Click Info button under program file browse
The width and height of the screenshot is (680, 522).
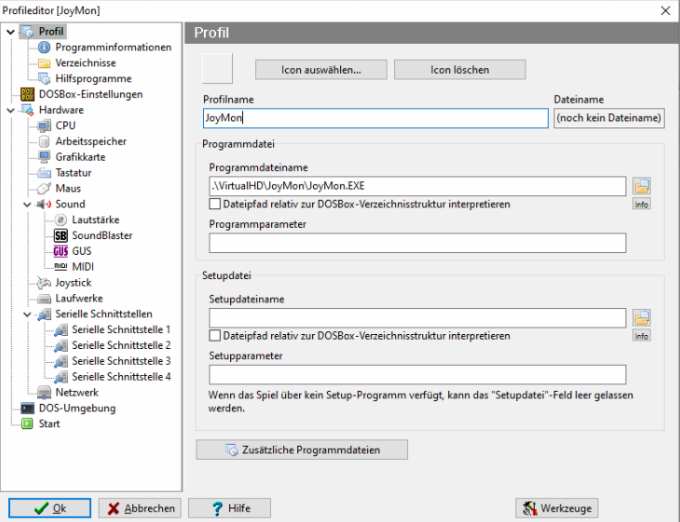point(641,204)
